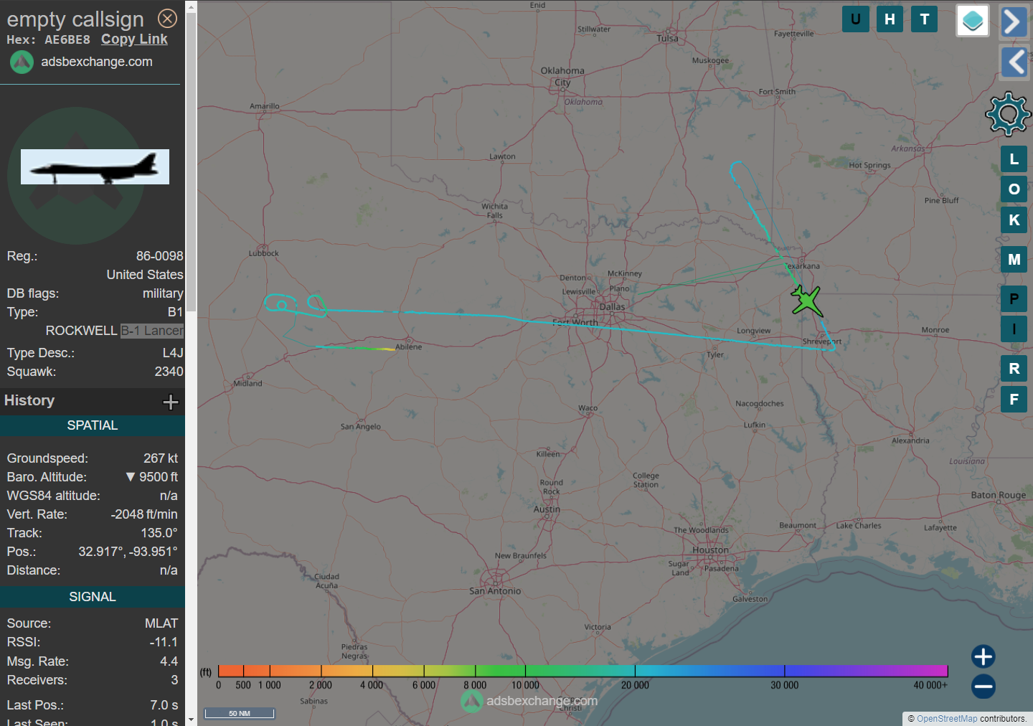The width and height of the screenshot is (1033, 726).
Task: Toggle the F map option button
Action: click(x=1014, y=400)
